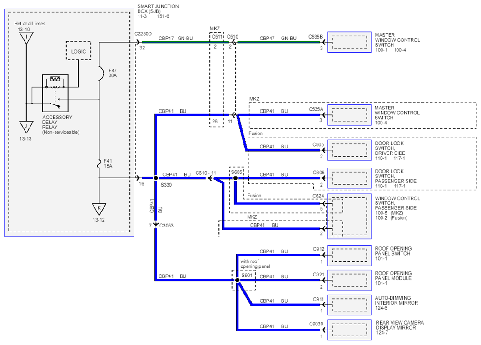Viewport: 481px width, 345px height.
Task: Click the driver side door lock switch box
Action: (x=349, y=150)
